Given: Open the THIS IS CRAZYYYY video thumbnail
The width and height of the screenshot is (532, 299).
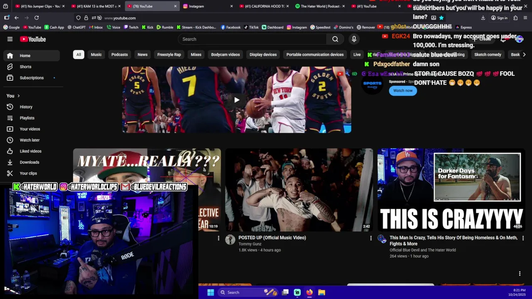Looking at the screenshot, I should [x=451, y=190].
